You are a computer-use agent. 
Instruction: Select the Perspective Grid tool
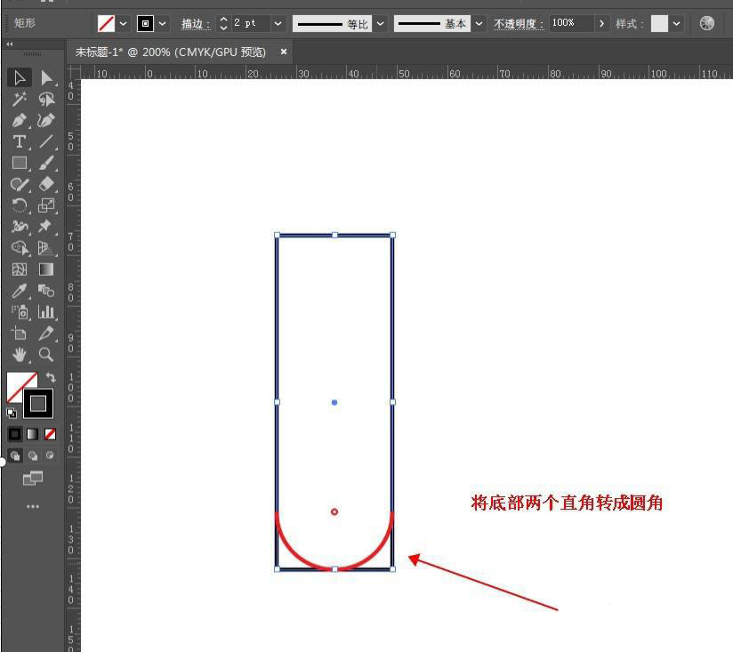(x=46, y=247)
